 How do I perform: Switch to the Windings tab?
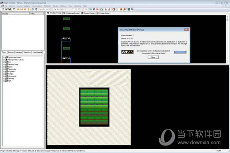click(18, 52)
